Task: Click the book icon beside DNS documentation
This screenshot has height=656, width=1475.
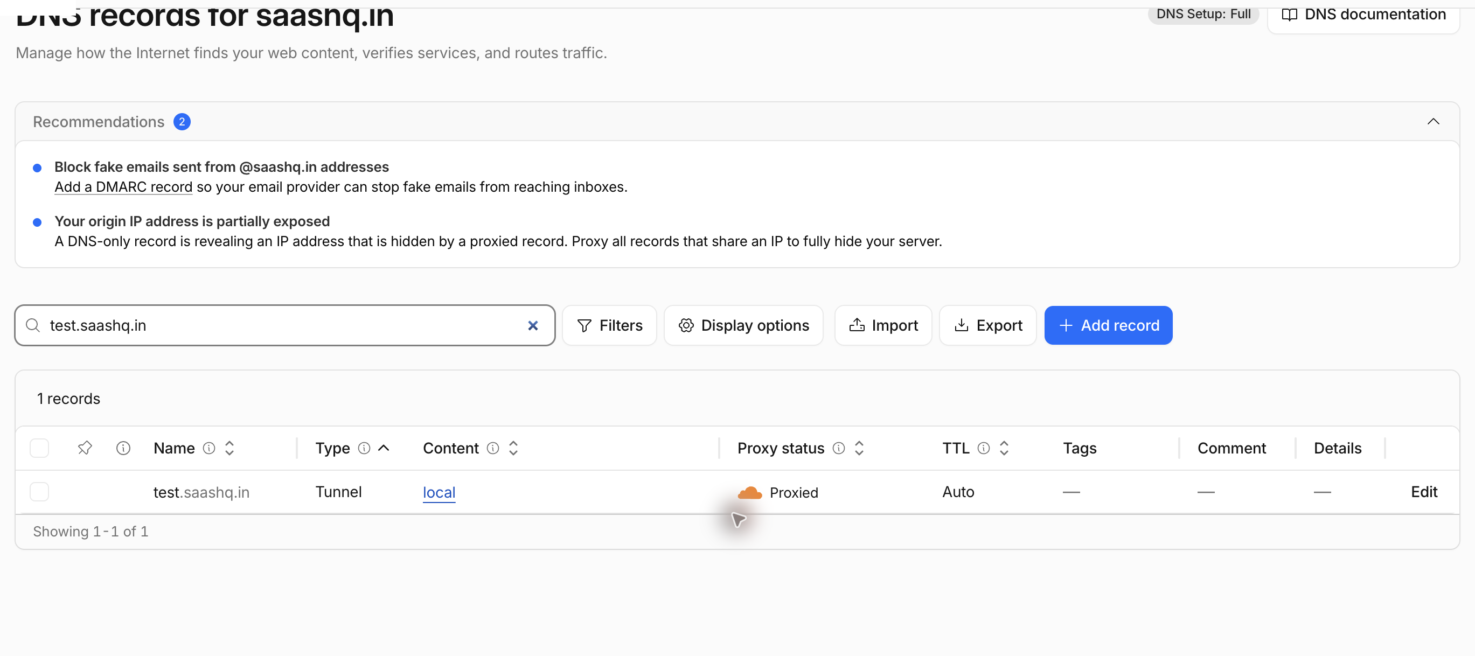Action: point(1289,15)
